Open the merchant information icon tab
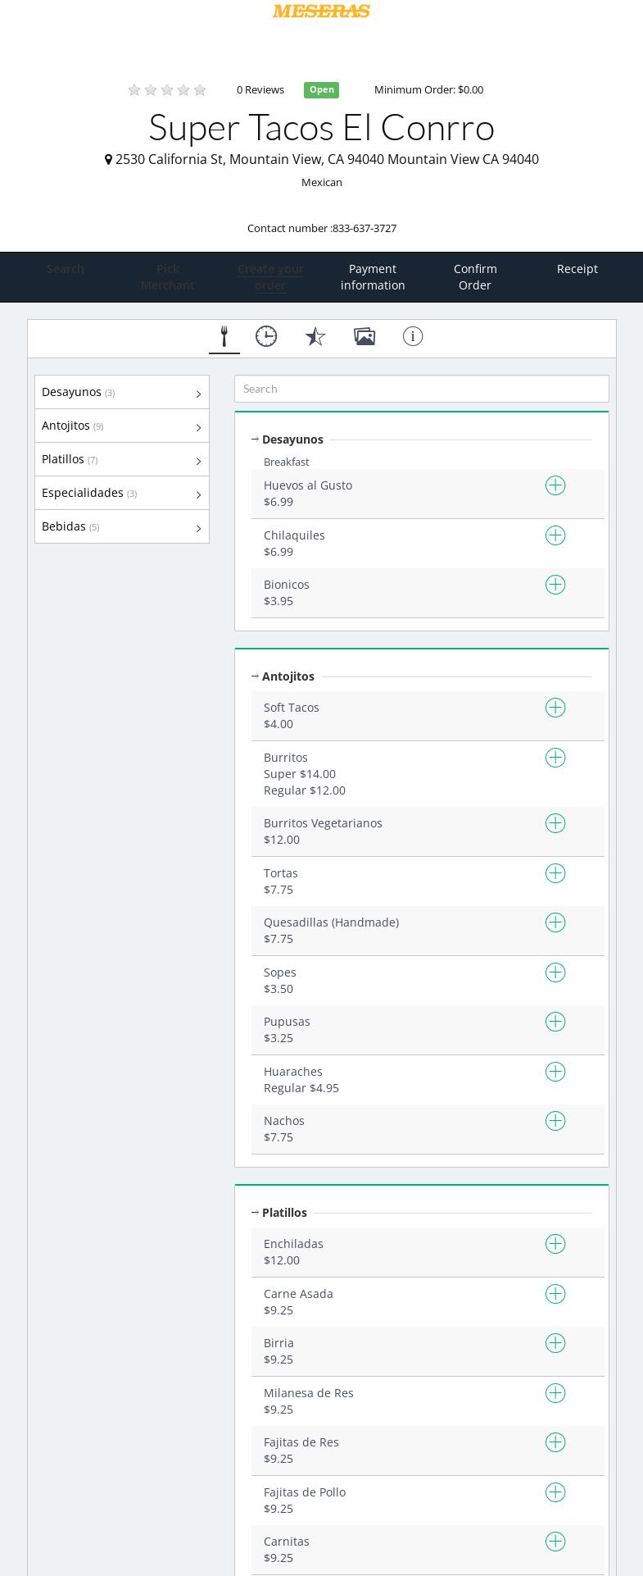The height and width of the screenshot is (1576, 643). pyautogui.click(x=413, y=336)
